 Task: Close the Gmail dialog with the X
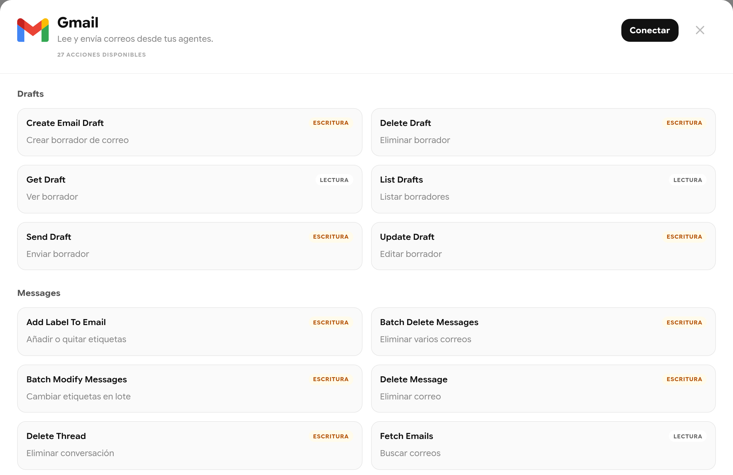(700, 30)
